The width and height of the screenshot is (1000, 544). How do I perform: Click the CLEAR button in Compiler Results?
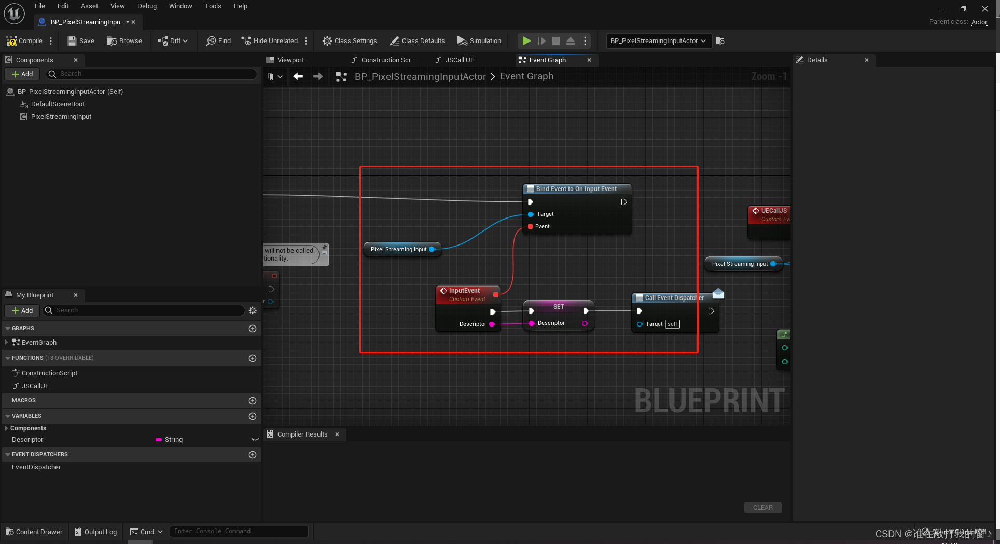click(x=762, y=508)
